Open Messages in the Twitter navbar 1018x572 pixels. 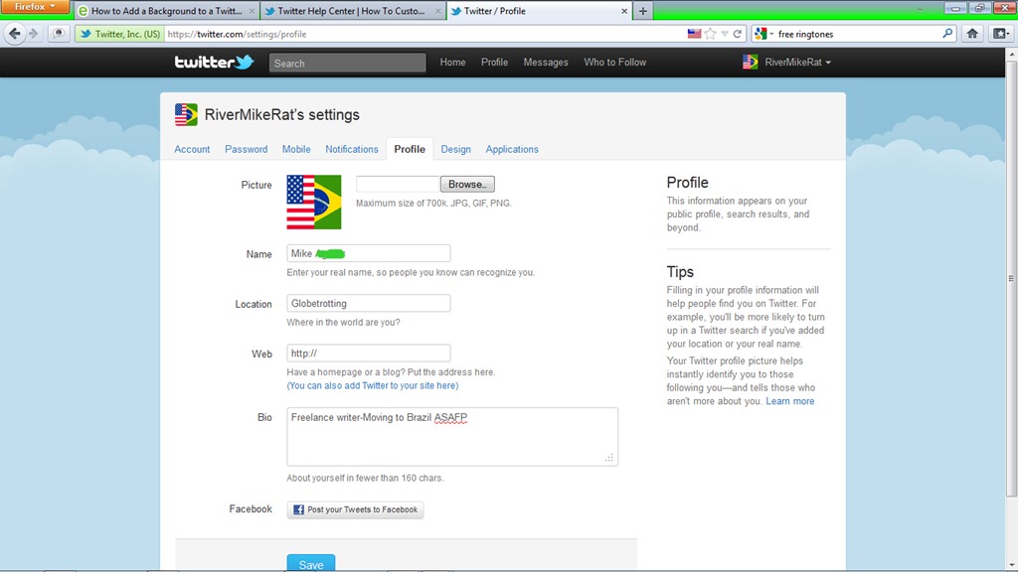pos(546,63)
